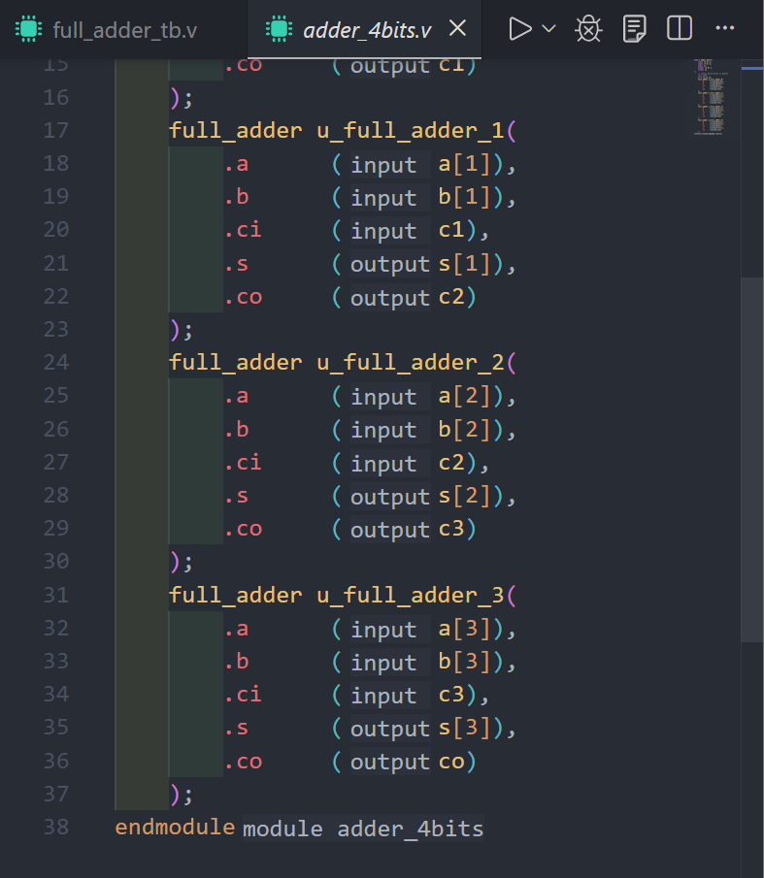Open the run options dropdown chevron
Image resolution: width=764 pixels, height=878 pixels.
(548, 29)
